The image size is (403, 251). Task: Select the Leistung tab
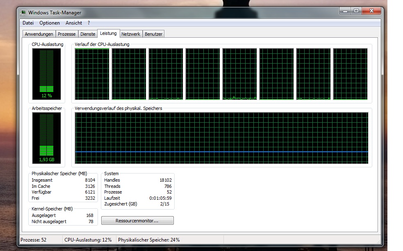(108, 34)
